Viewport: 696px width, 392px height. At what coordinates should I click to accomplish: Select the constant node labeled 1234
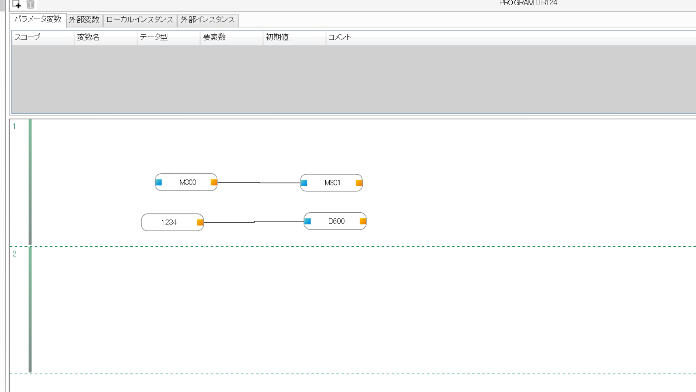point(169,222)
